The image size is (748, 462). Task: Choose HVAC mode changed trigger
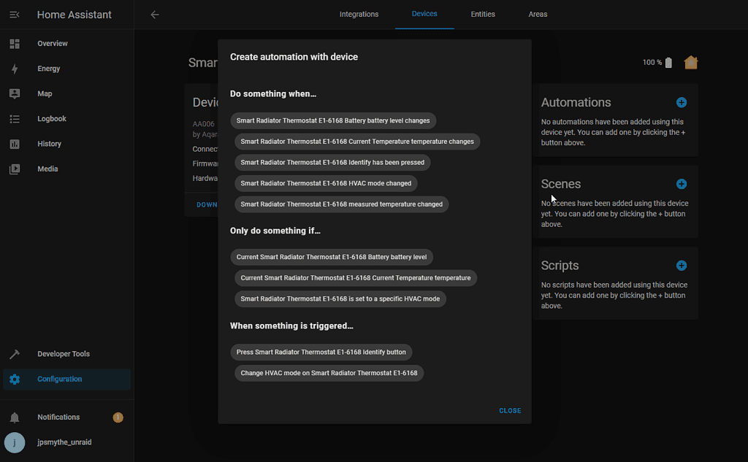326,183
